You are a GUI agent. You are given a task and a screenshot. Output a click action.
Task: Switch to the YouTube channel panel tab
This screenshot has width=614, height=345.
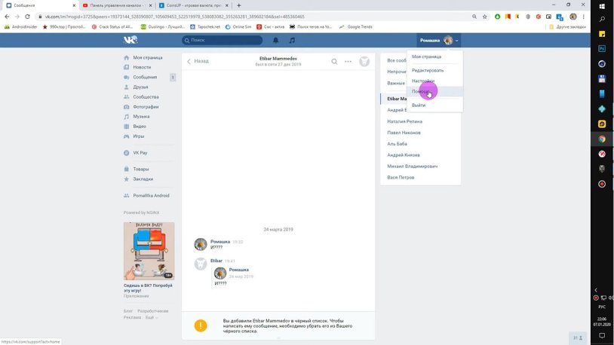coord(117,5)
